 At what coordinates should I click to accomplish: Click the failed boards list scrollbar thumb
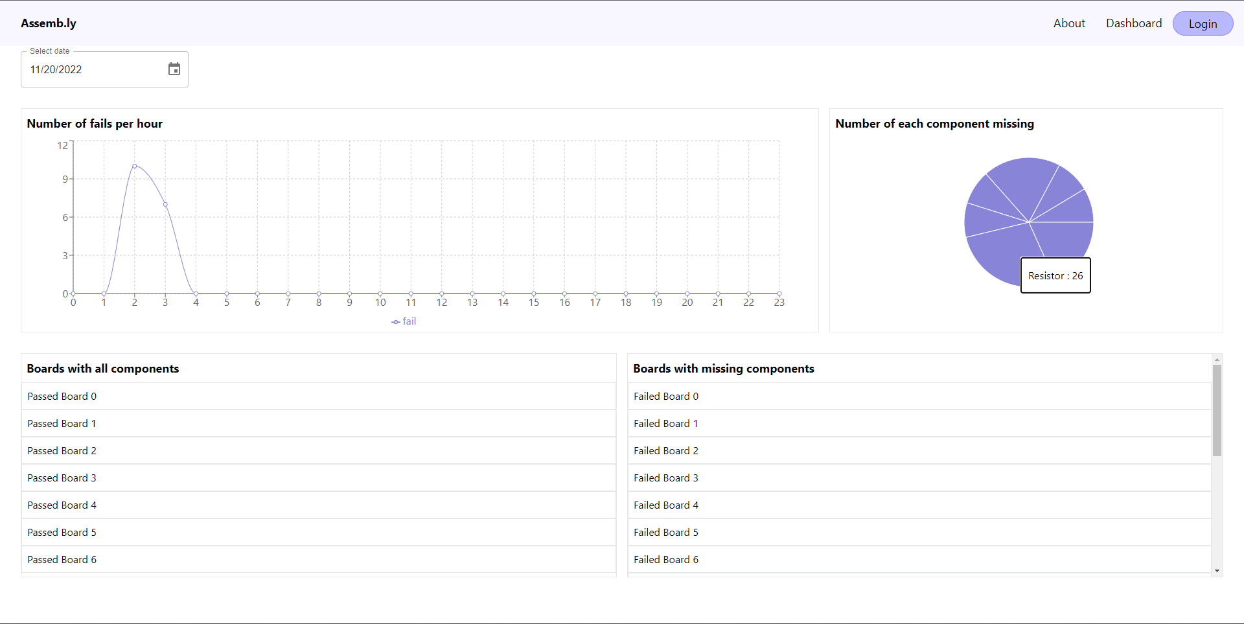(1217, 410)
